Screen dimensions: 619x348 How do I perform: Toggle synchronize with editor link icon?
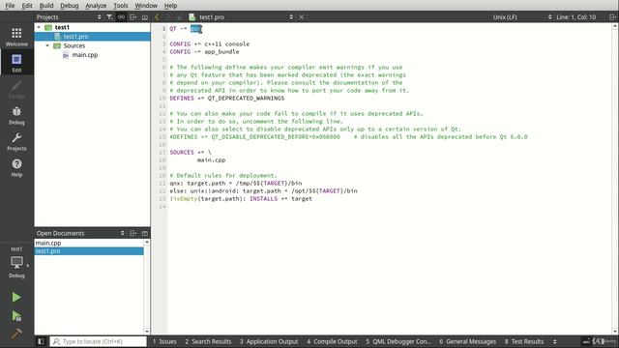pos(121,17)
